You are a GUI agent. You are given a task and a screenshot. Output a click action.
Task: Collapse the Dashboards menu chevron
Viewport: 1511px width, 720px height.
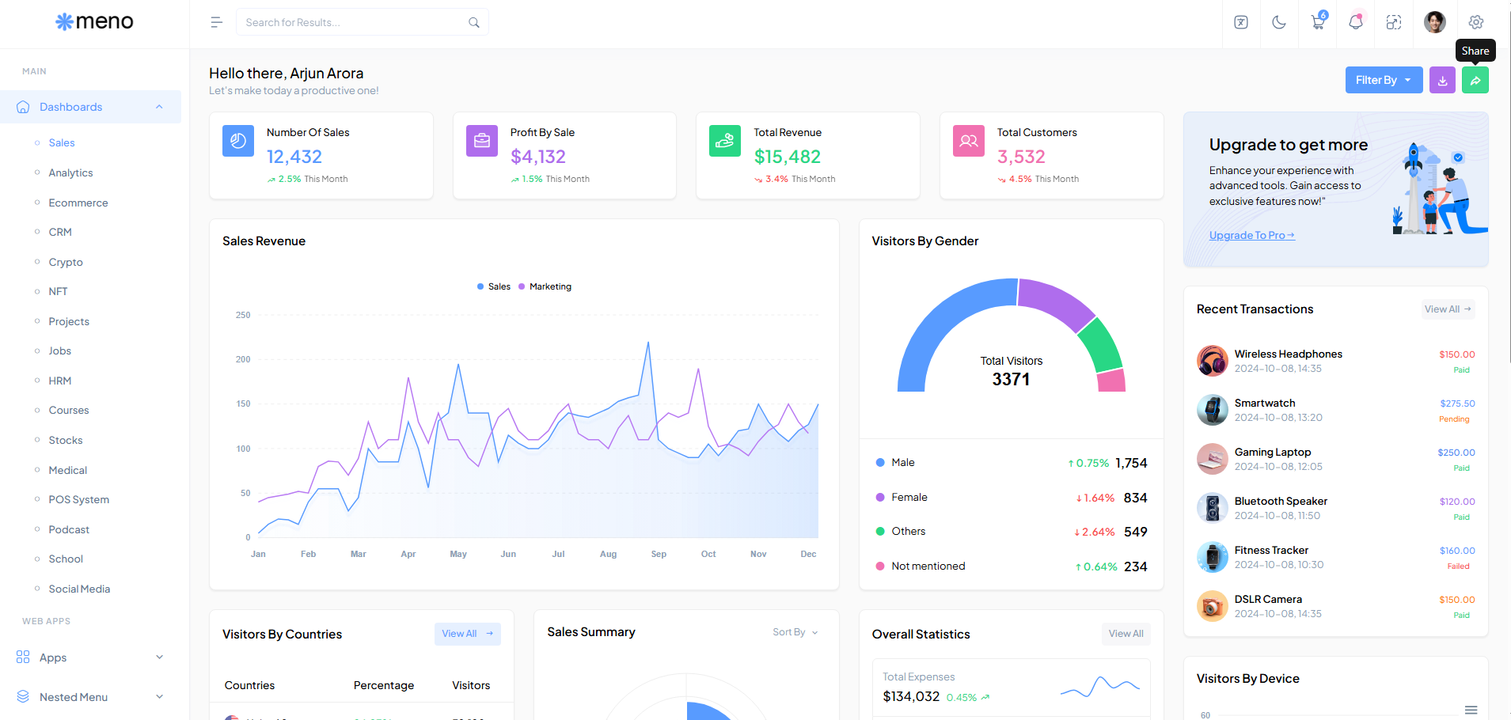(159, 107)
